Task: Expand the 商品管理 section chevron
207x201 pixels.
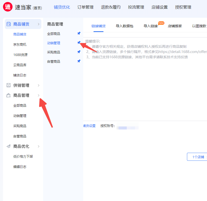Action: (39, 95)
